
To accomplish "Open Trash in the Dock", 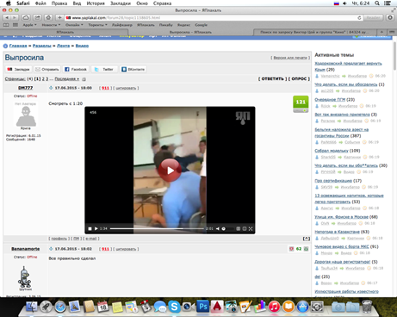I will [367, 306].
